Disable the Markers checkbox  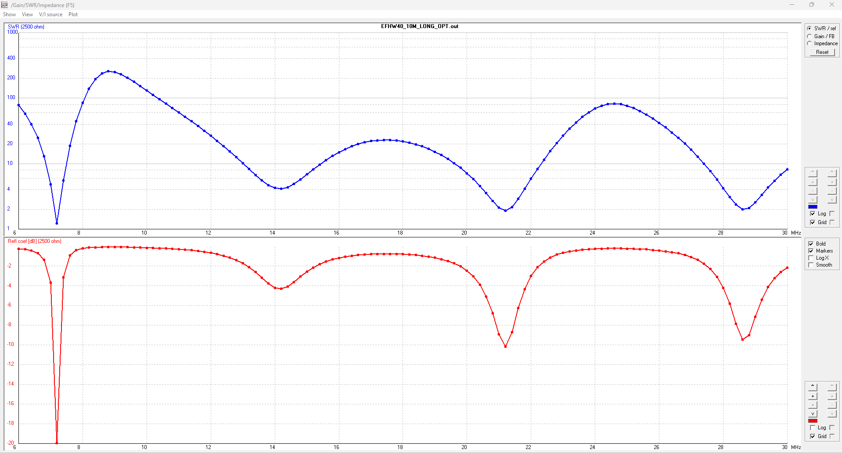tap(811, 251)
